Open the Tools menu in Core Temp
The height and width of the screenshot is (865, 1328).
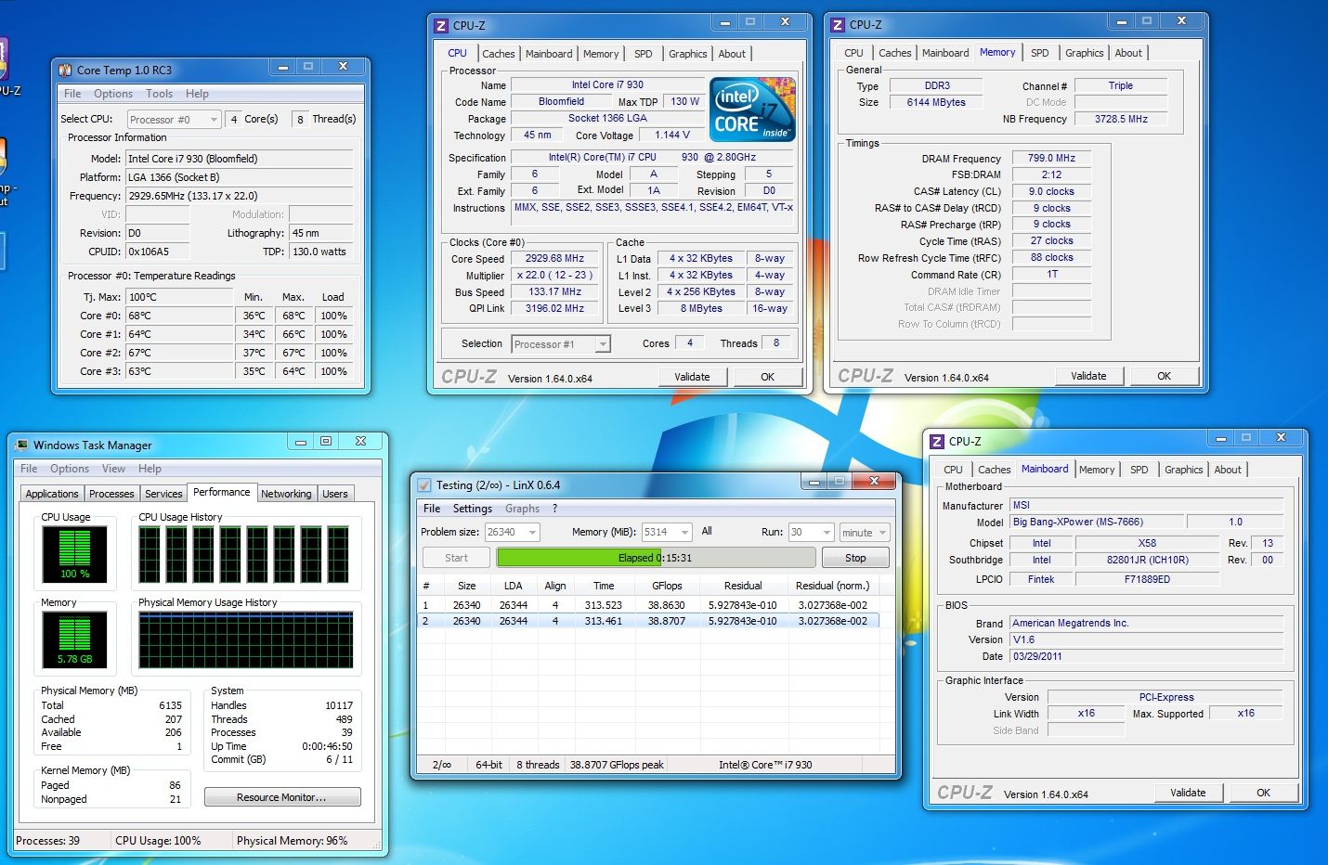[159, 94]
